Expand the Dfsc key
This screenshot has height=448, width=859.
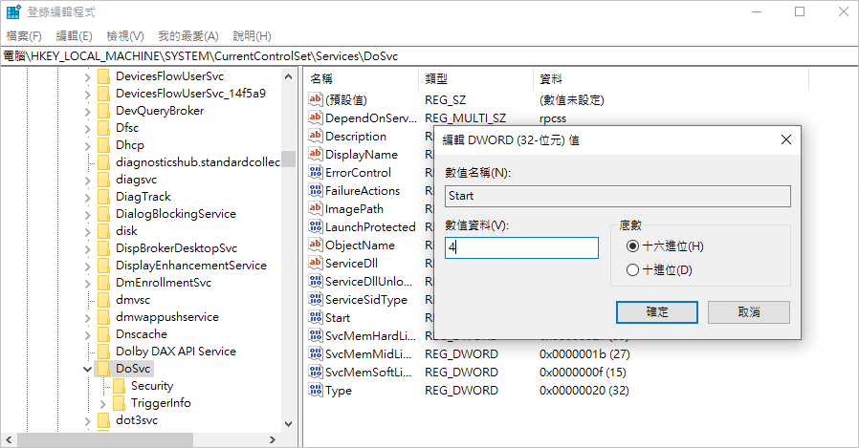click(88, 129)
